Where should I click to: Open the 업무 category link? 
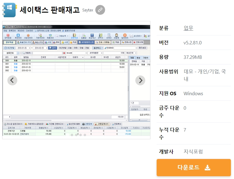188,28
